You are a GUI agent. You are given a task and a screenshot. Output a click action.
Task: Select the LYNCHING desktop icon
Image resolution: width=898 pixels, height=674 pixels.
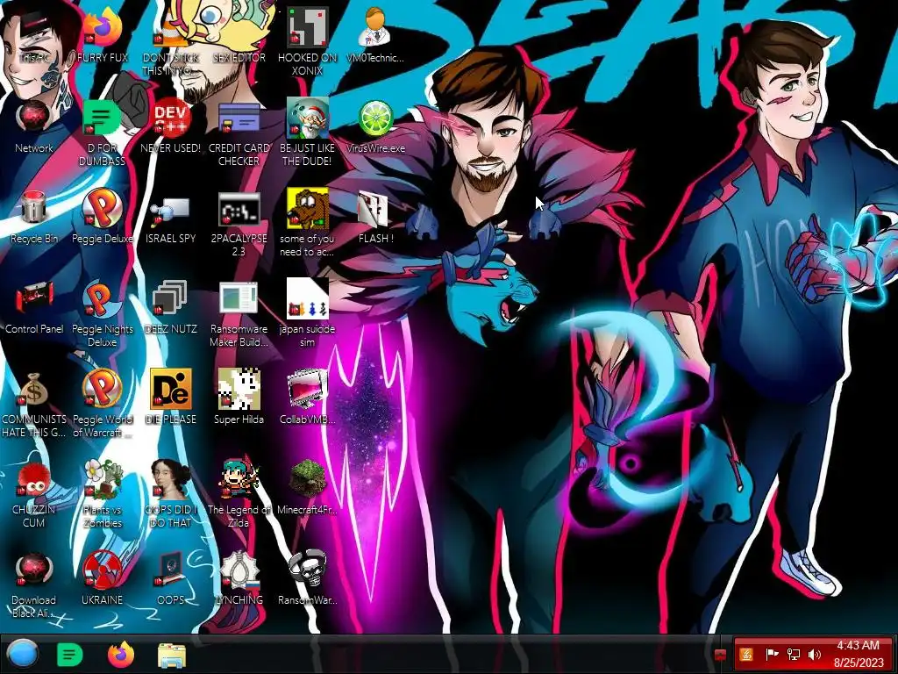point(239,578)
